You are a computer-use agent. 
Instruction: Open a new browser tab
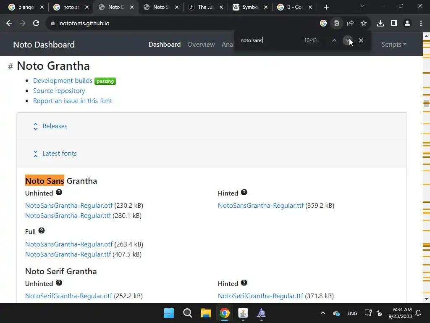coord(326,7)
